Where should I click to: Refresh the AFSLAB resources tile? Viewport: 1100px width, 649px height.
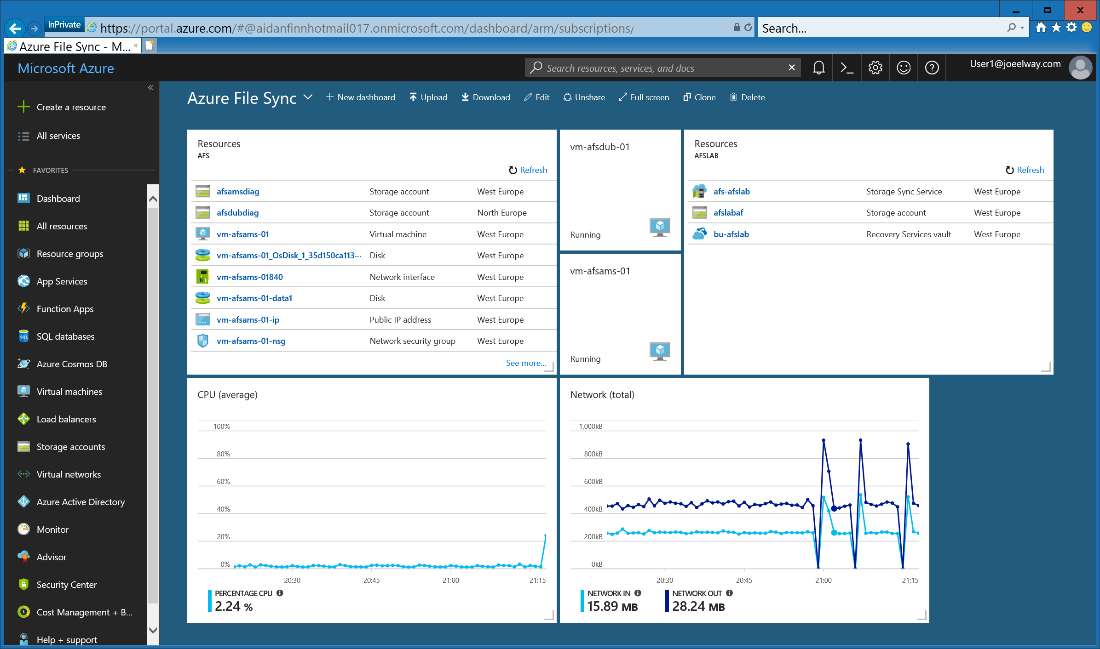(x=1025, y=170)
